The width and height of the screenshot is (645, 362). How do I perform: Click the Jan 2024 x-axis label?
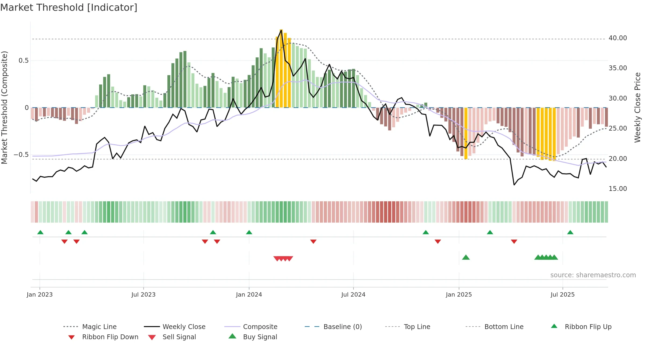(x=249, y=294)
